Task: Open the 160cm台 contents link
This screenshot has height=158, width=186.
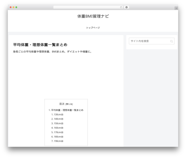Action: click(58, 128)
